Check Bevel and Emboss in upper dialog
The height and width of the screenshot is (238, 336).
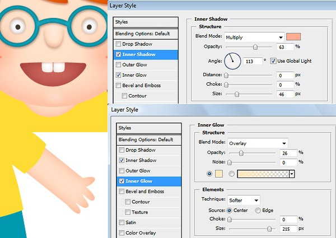(118, 86)
